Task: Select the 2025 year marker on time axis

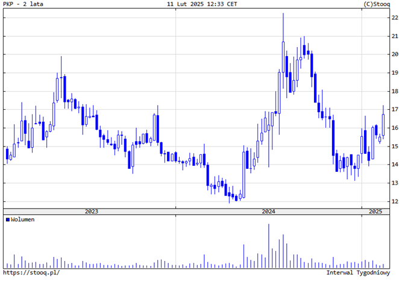Action: tap(375, 211)
